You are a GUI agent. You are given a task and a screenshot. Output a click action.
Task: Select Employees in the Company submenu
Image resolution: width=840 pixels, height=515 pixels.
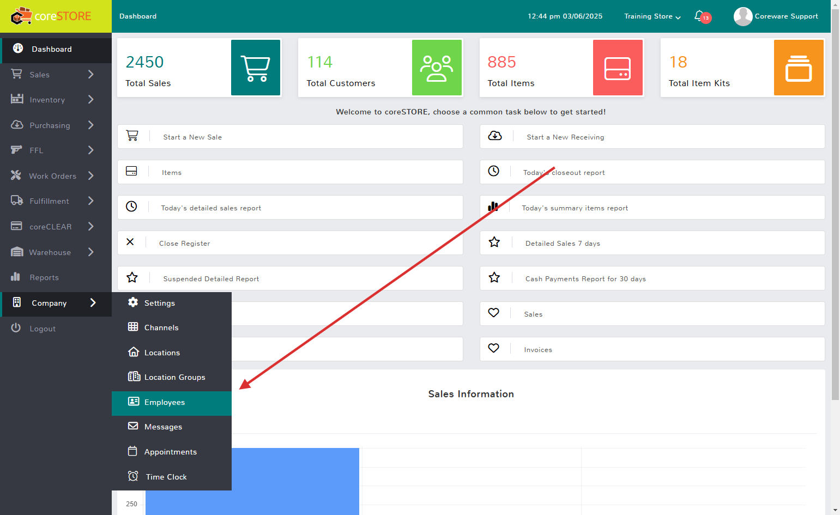172,403
